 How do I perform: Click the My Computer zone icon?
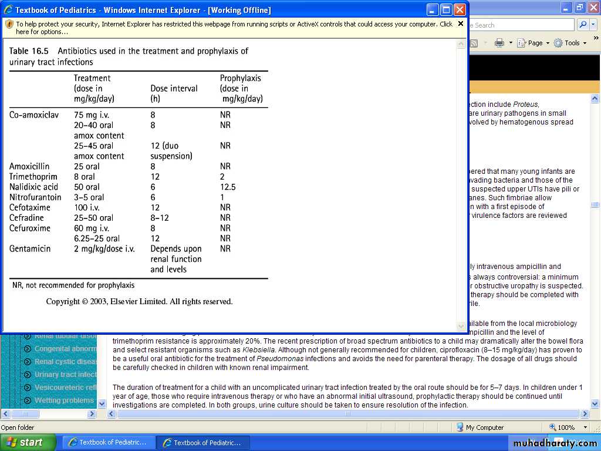click(x=459, y=428)
